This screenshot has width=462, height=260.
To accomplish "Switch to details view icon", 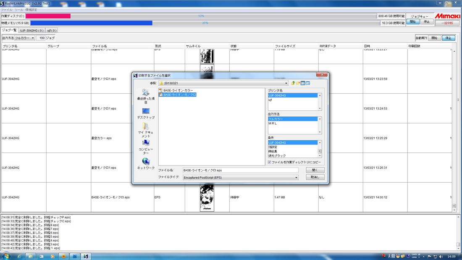I will [308, 84].
